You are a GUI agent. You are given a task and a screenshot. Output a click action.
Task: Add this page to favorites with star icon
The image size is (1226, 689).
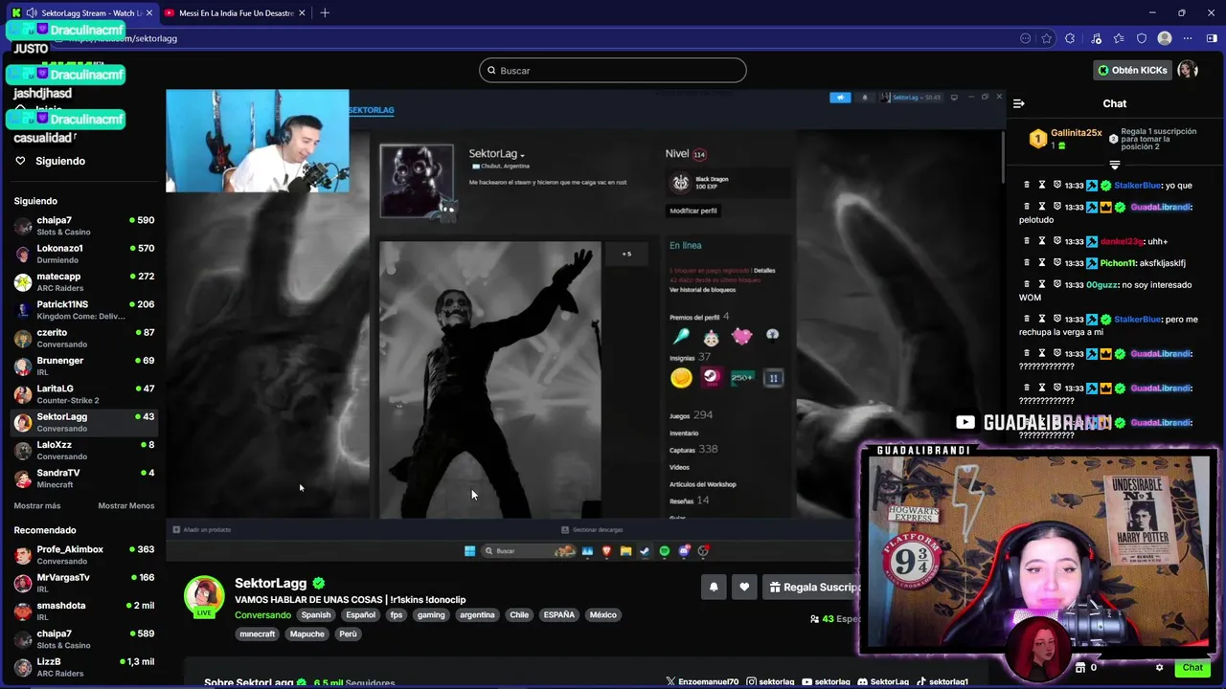coord(1046,38)
